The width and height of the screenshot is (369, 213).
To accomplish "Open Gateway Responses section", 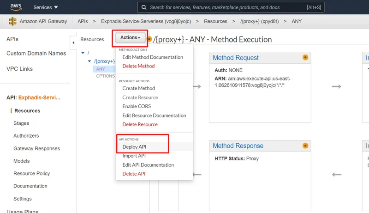I will 37,148.
